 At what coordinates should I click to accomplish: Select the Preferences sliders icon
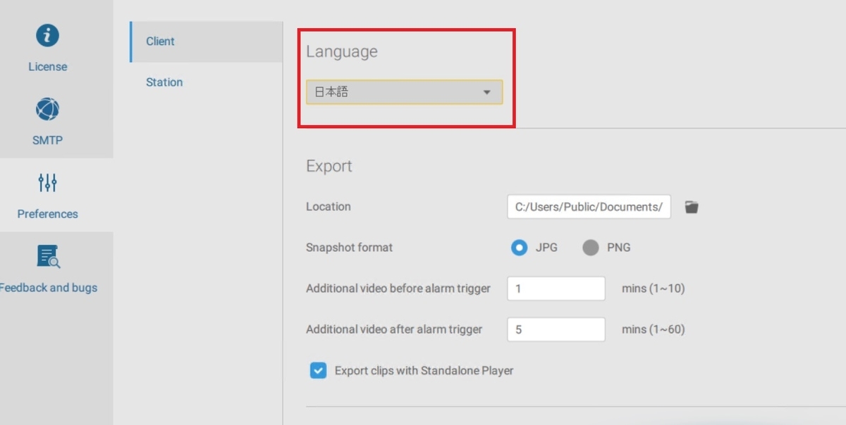coord(47,183)
